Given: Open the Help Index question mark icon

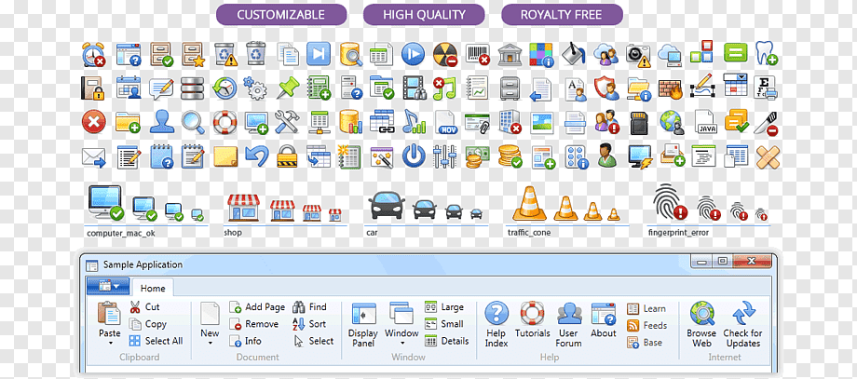Looking at the screenshot, I should pyautogui.click(x=497, y=313).
